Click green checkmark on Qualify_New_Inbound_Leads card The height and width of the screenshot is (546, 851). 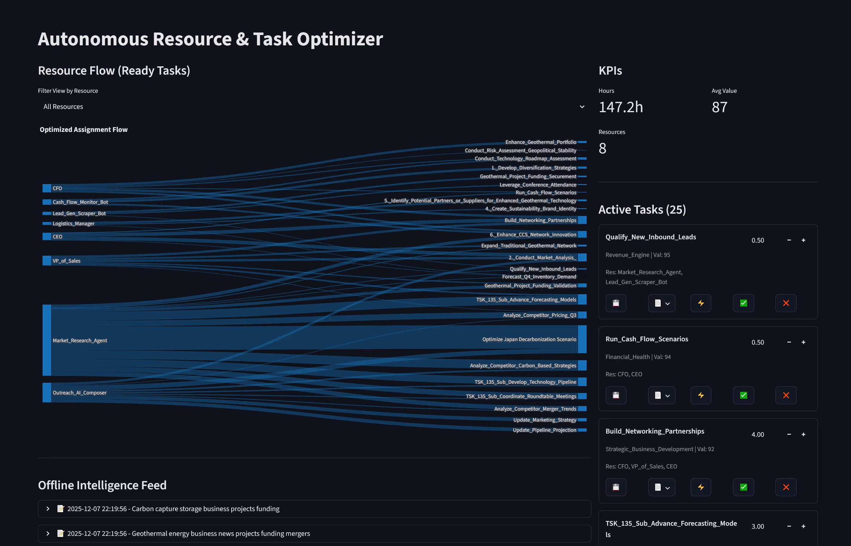click(743, 303)
